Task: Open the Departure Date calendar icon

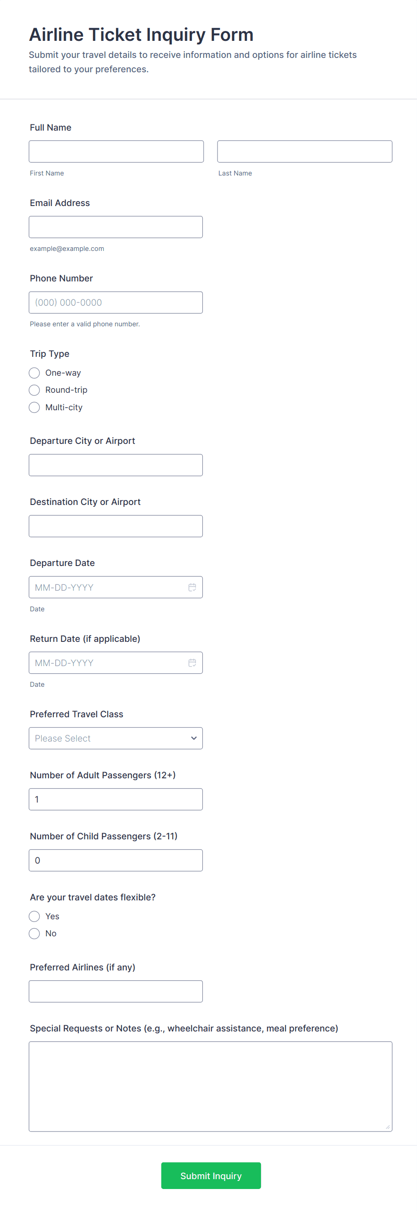Action: (192, 587)
